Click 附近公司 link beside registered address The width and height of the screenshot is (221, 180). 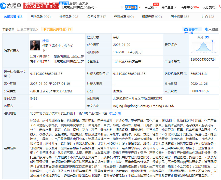115,113
